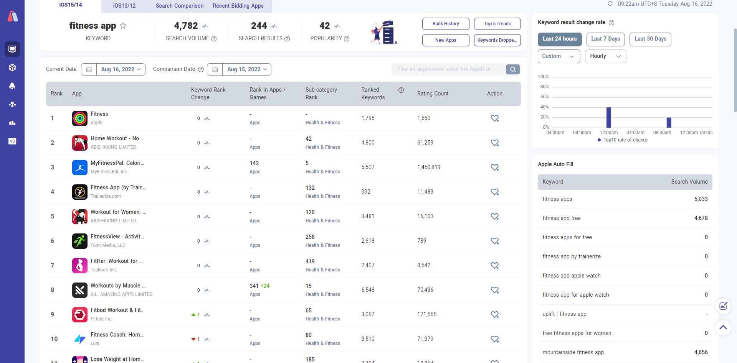Open the rocket sidebar icon
Viewport: 737px width, 363px height.
[x=12, y=86]
